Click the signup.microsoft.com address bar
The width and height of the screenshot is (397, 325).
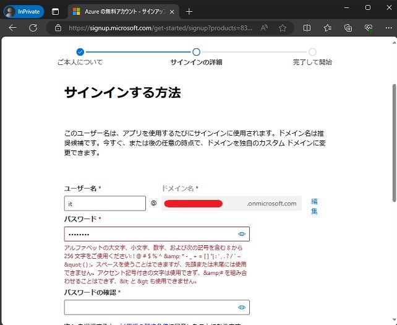pyautogui.click(x=160, y=28)
